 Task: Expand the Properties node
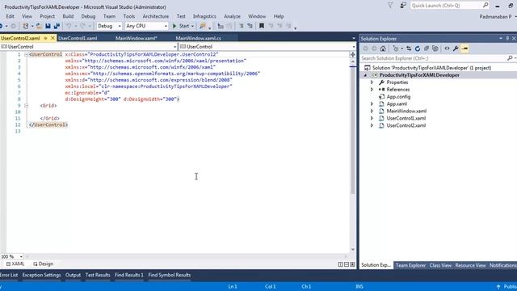point(372,82)
